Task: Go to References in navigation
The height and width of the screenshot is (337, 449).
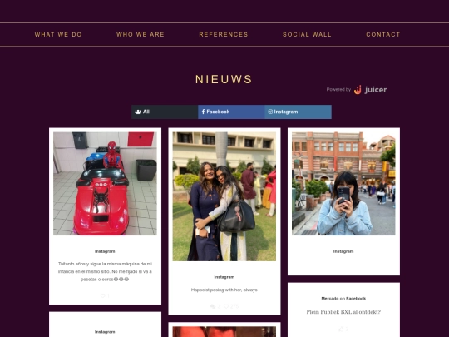Action: 224,34
